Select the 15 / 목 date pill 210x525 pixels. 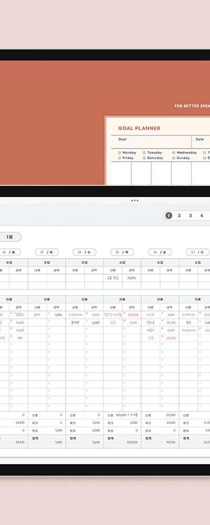122,252
